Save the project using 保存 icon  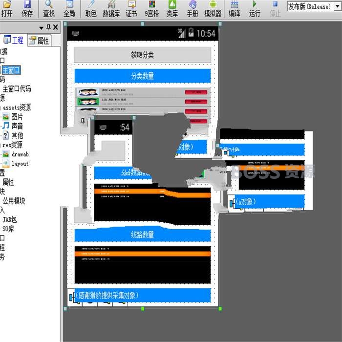[27, 9]
